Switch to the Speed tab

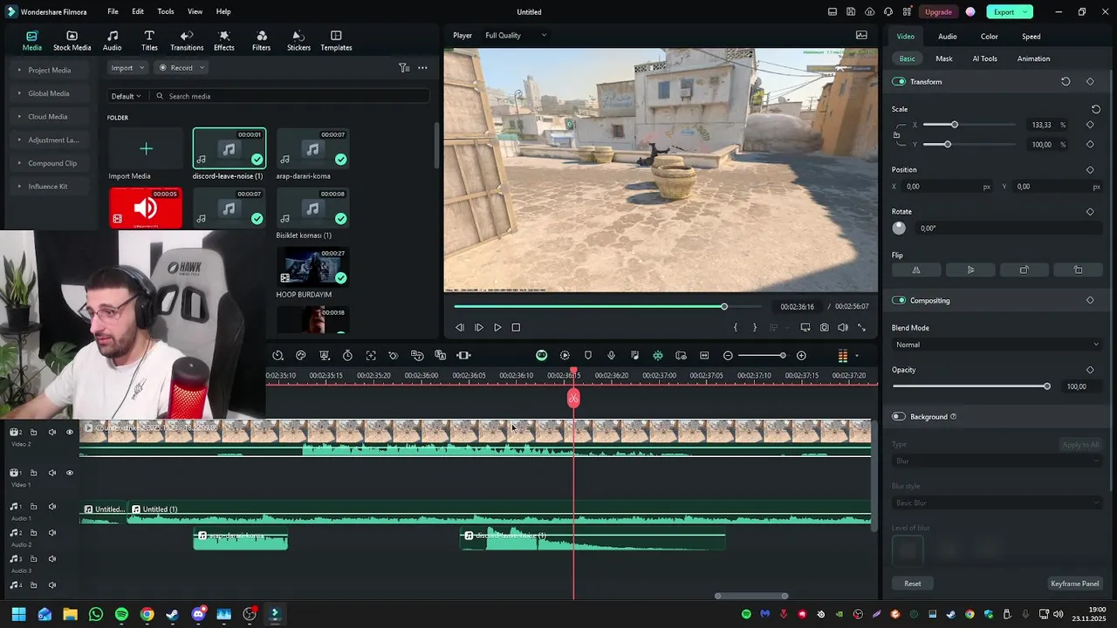[x=1031, y=37]
